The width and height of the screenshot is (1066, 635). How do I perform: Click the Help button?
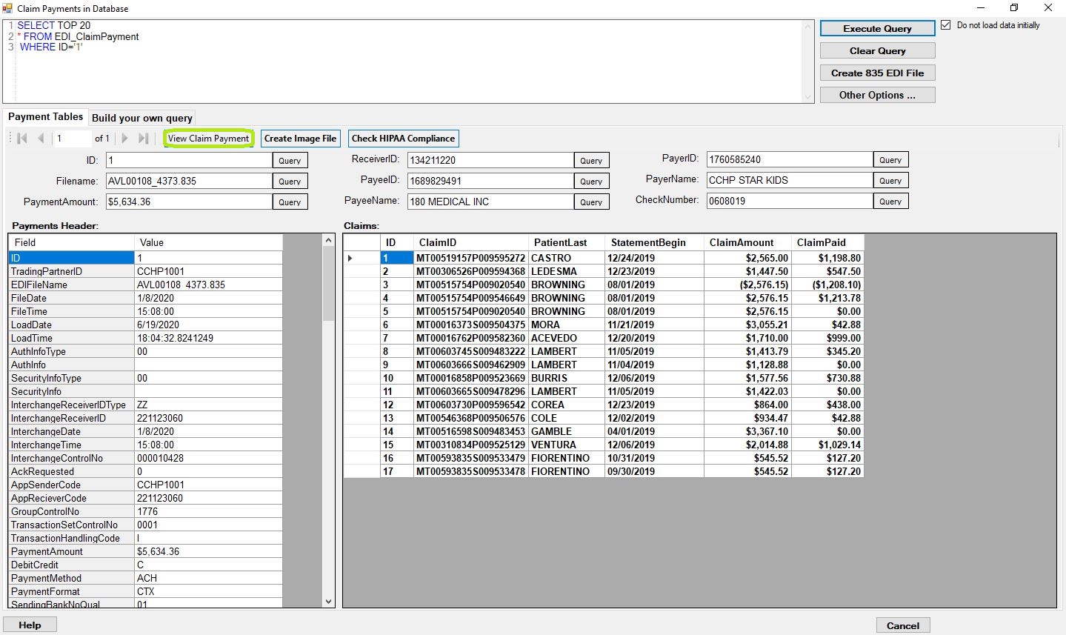(x=30, y=625)
